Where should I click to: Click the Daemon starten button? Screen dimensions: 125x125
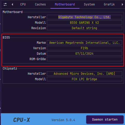tap(105, 120)
